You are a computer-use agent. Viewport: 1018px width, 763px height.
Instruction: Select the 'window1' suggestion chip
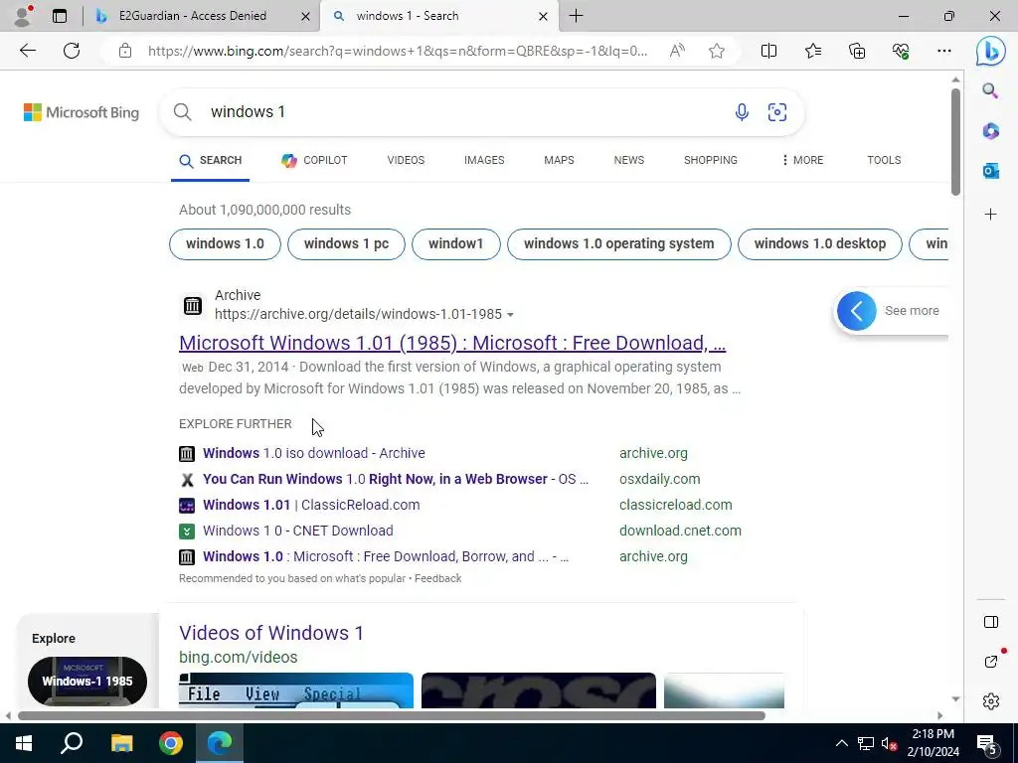click(455, 244)
